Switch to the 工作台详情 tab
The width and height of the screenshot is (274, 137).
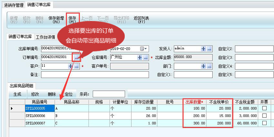[x=45, y=37]
